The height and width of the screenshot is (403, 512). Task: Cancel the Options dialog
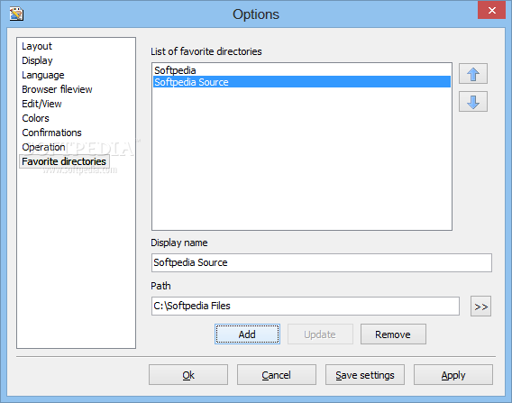click(x=277, y=375)
